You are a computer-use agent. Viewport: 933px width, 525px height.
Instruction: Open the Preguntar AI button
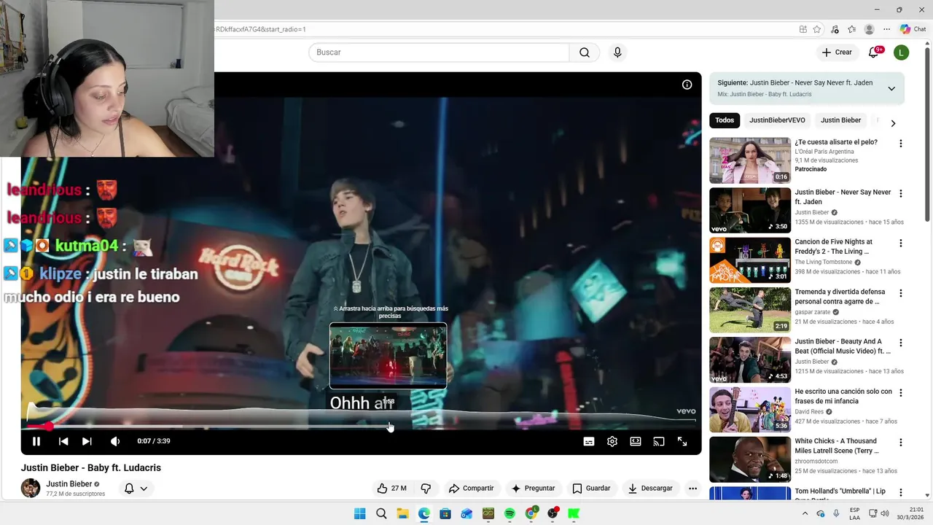pyautogui.click(x=533, y=489)
